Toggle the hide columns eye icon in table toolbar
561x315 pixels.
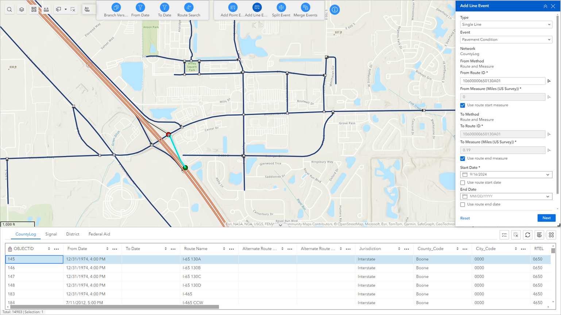pyautogui.click(x=539, y=235)
